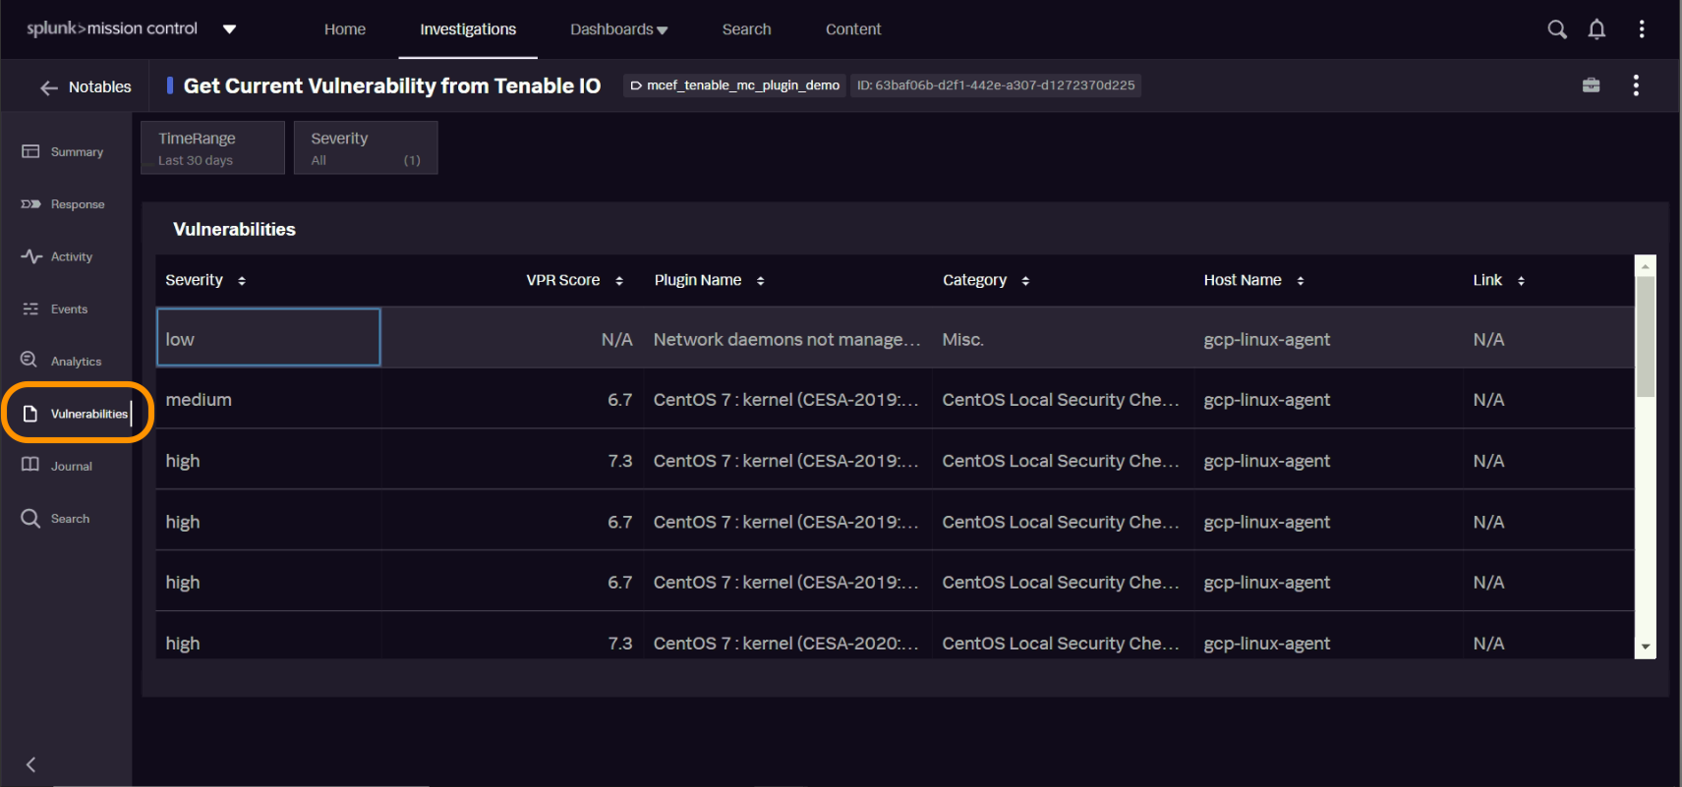Switch to Response sidebar section

78,204
